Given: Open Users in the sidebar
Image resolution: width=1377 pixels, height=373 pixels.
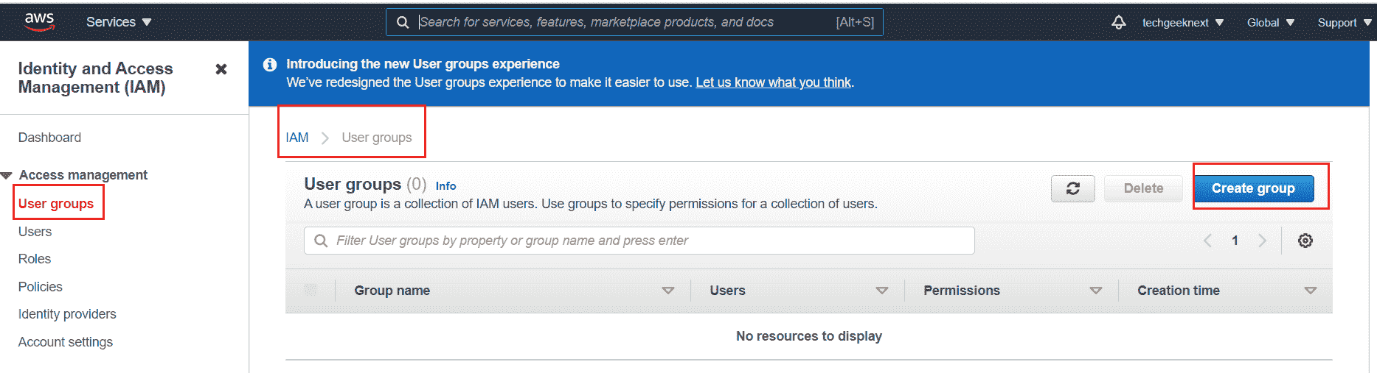Looking at the screenshot, I should click(x=35, y=232).
